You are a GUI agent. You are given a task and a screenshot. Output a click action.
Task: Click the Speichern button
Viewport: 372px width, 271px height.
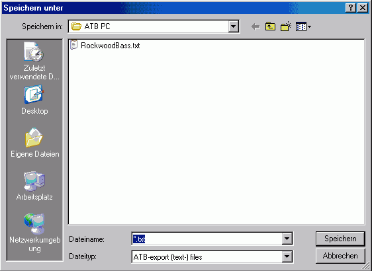pos(340,239)
